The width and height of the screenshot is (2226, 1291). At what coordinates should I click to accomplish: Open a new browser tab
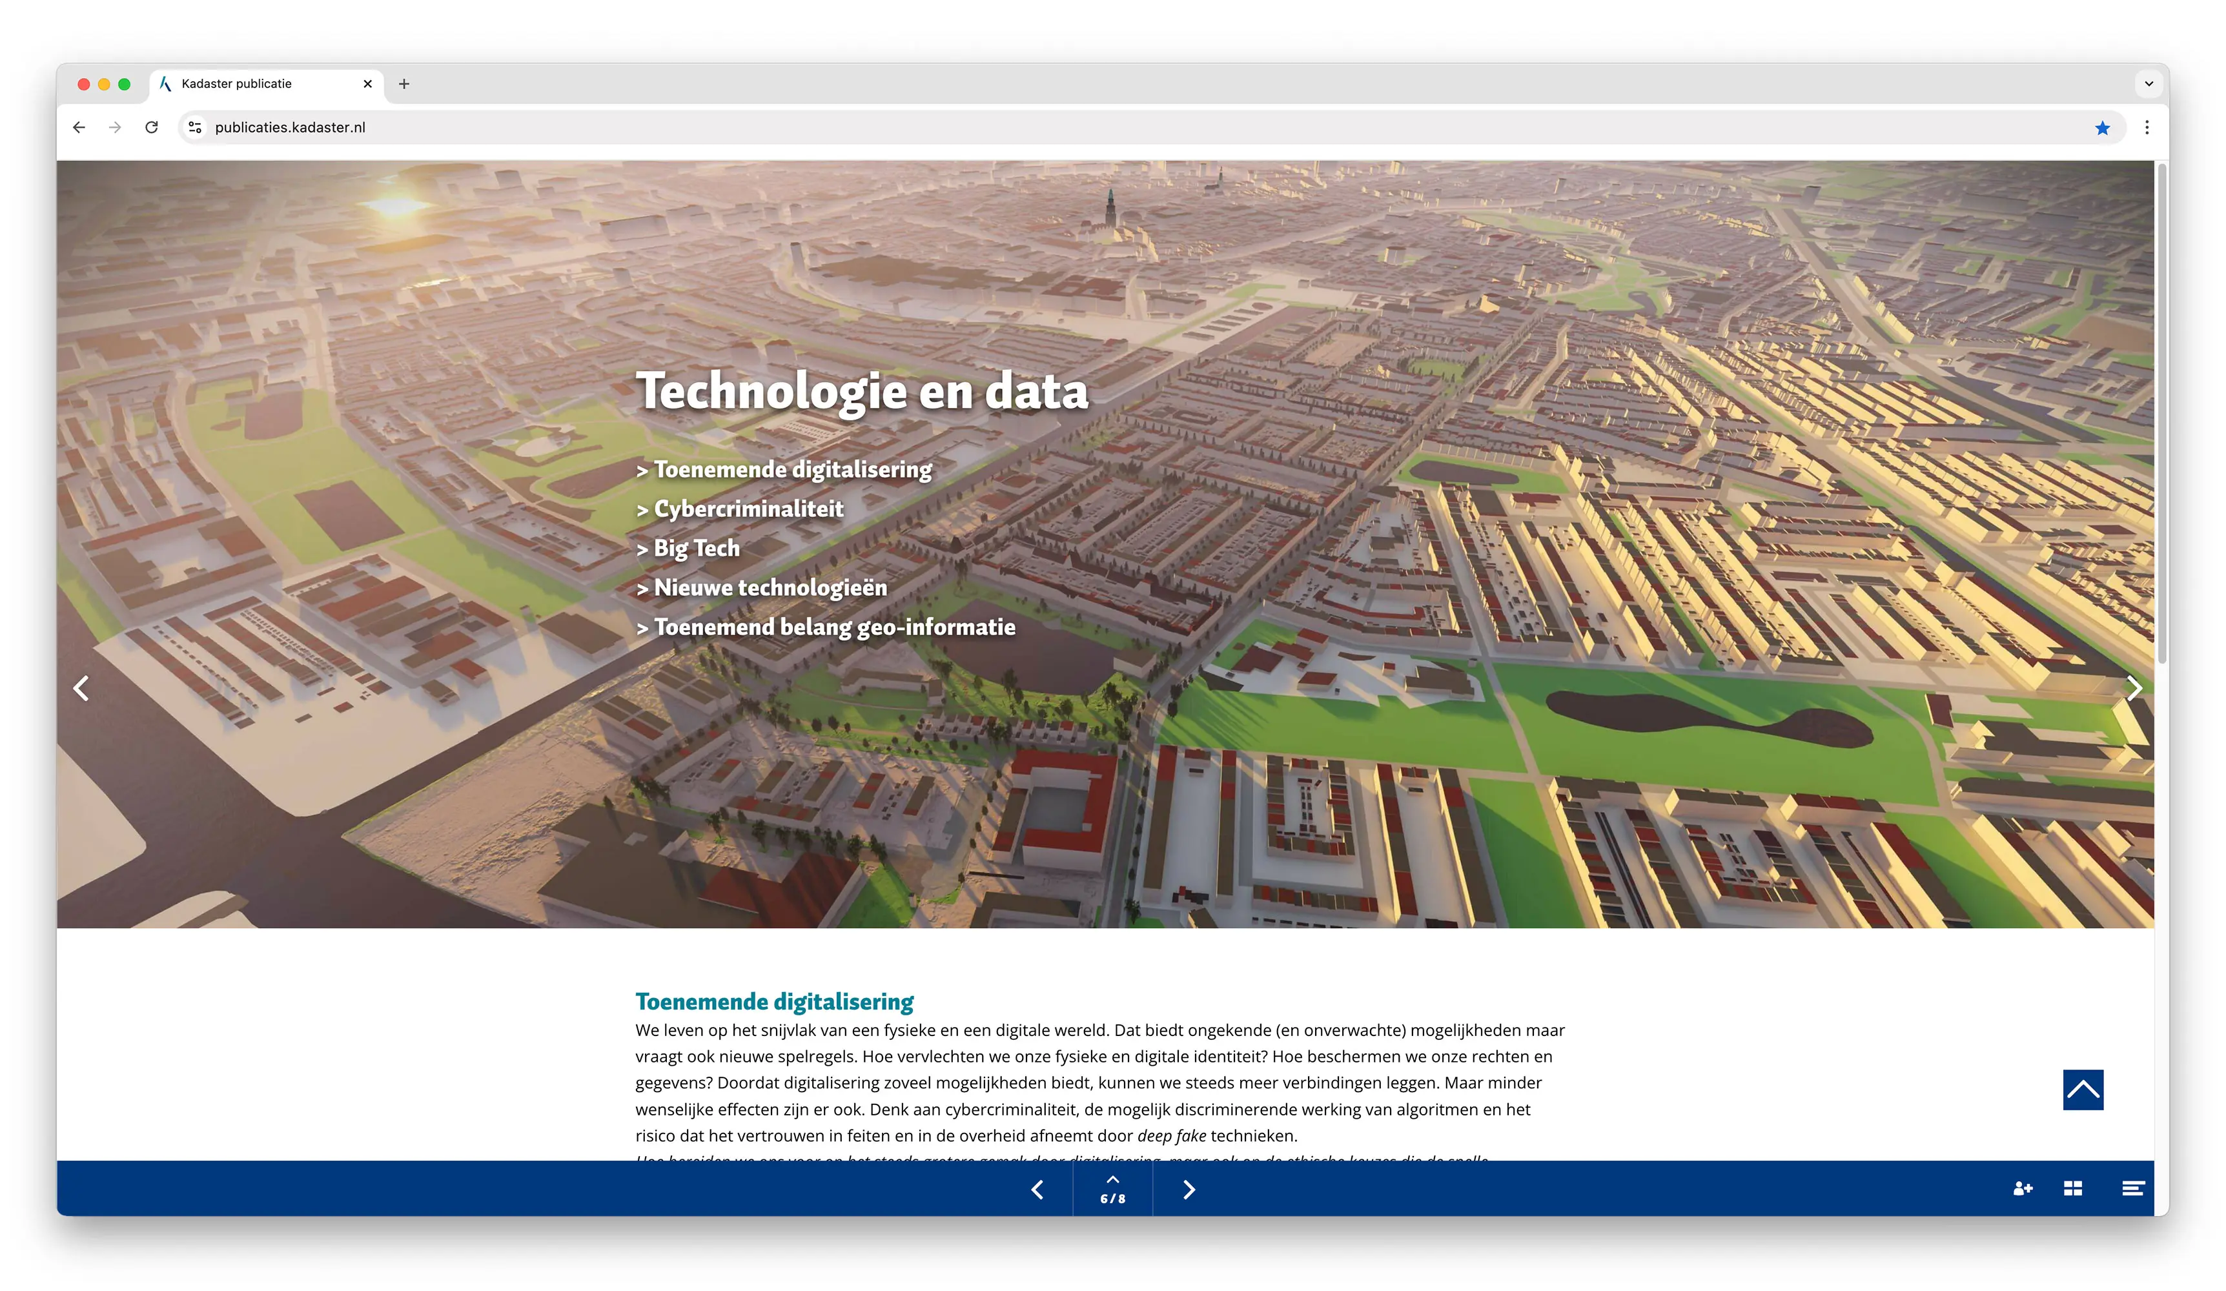[403, 84]
